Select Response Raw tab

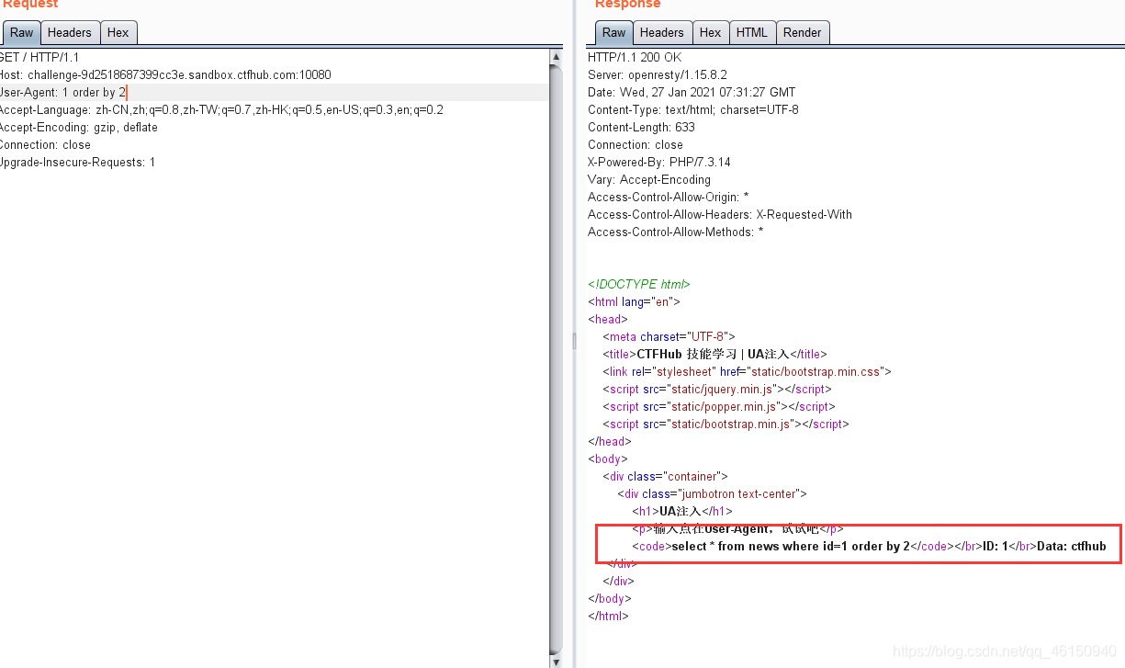(613, 33)
